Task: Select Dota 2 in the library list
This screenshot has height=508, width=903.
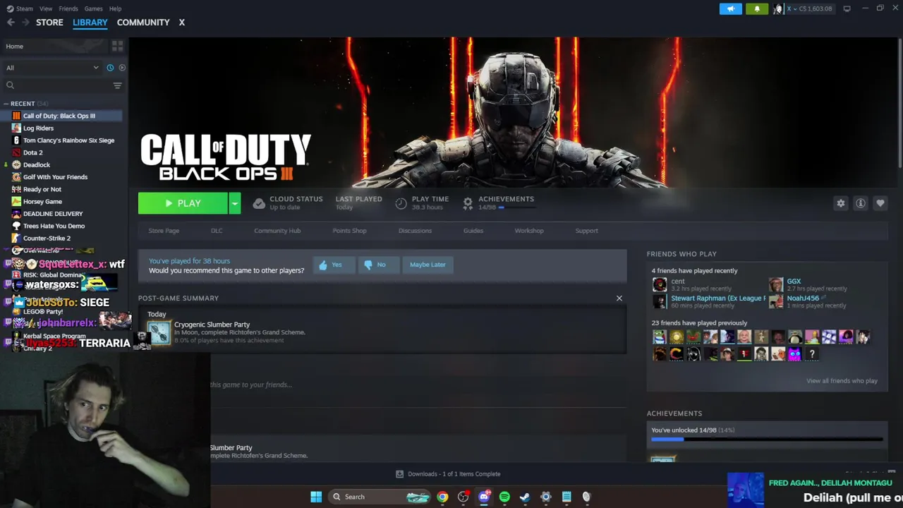Action: click(x=32, y=152)
